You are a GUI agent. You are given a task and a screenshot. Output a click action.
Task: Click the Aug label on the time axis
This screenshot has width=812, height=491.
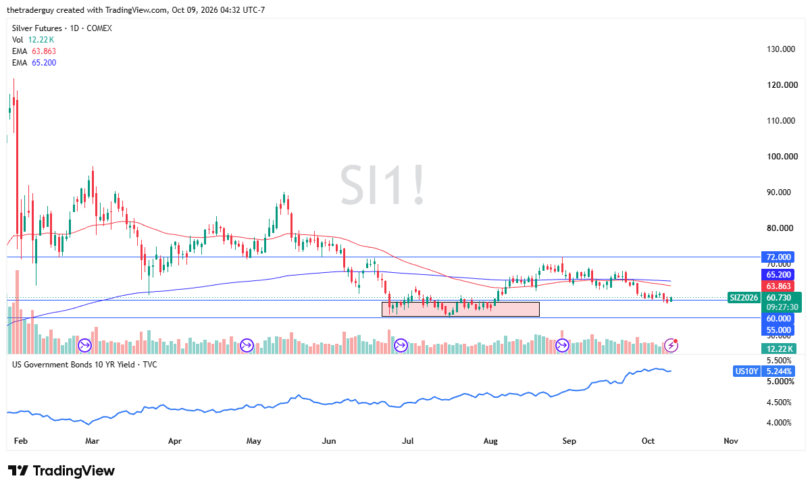point(491,441)
